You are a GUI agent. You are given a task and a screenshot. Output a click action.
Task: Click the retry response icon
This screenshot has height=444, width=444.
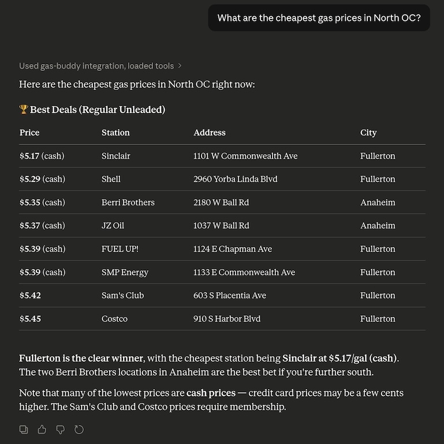[x=79, y=429]
